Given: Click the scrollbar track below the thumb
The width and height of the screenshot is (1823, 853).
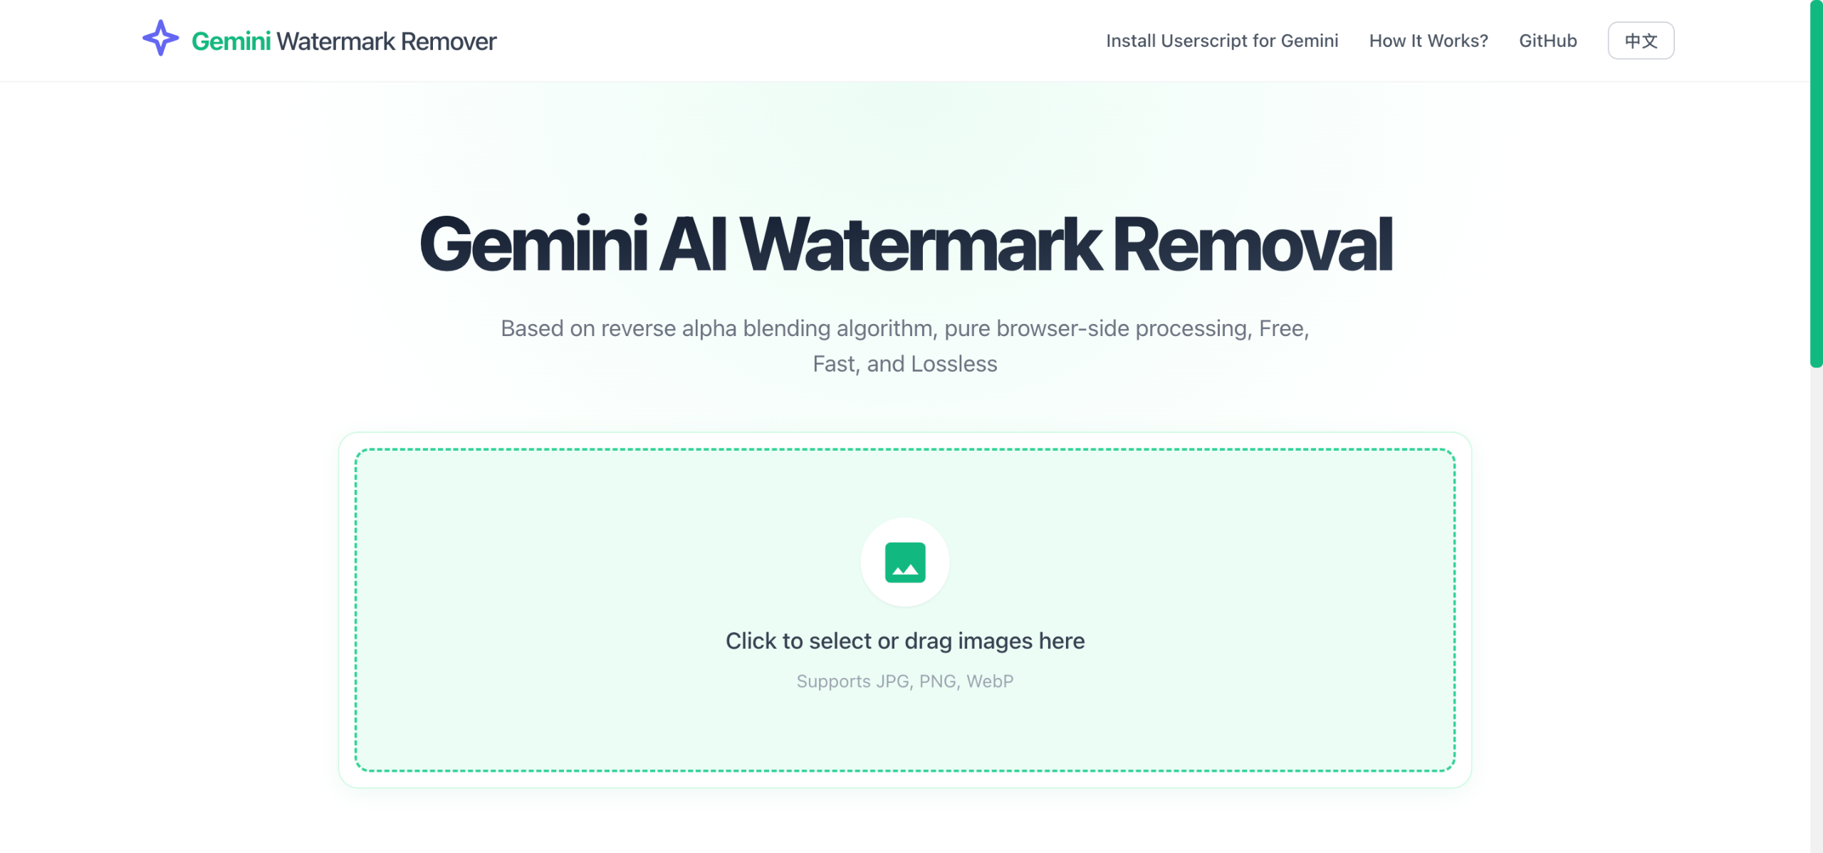Looking at the screenshot, I should click(x=1816, y=605).
